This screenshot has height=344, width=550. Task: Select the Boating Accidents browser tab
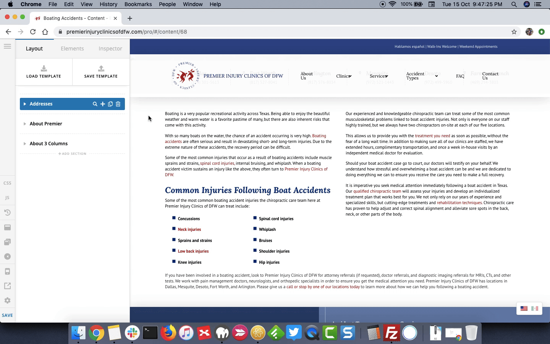coord(76,18)
